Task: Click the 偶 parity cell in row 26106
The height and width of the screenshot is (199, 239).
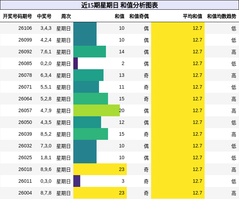Action: tap(146, 28)
